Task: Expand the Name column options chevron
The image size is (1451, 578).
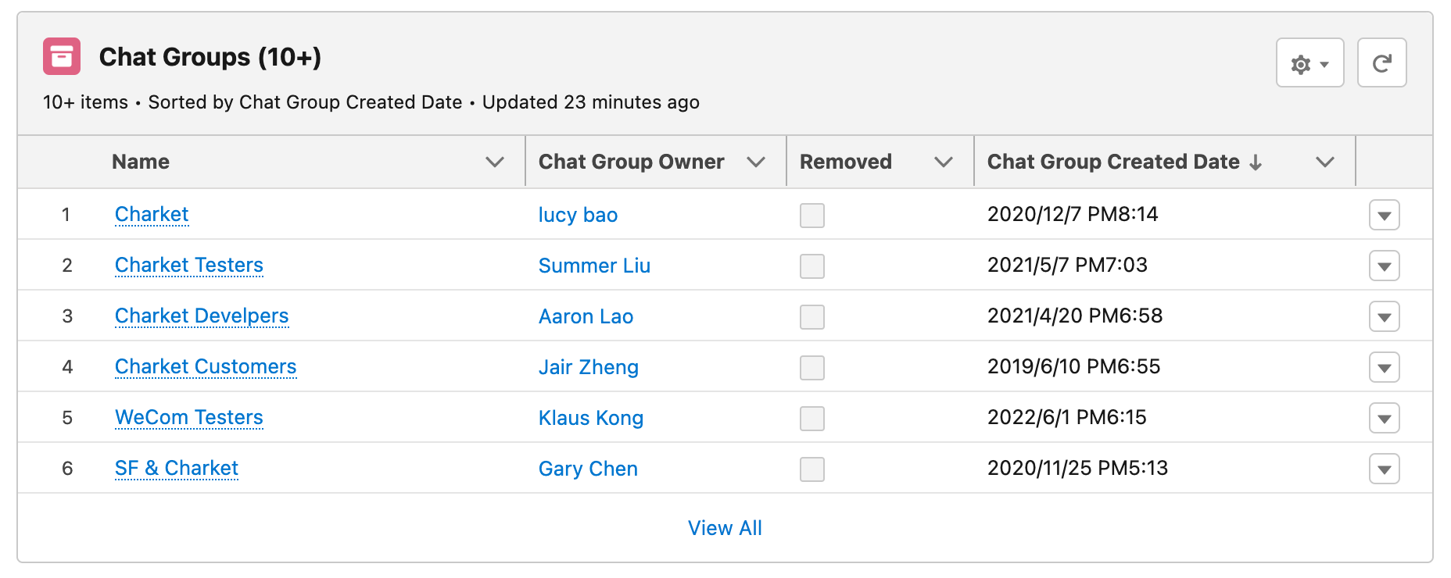Action: tap(494, 162)
